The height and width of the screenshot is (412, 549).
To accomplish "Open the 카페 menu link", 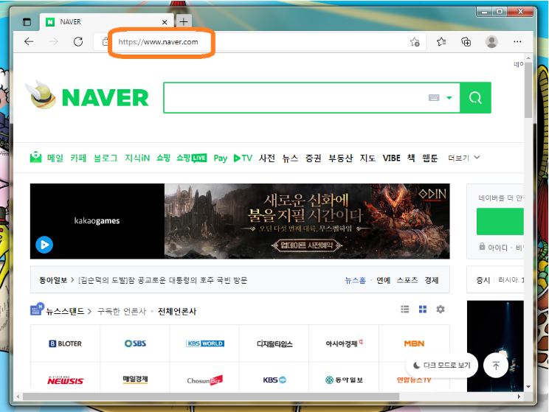I will (x=78, y=158).
